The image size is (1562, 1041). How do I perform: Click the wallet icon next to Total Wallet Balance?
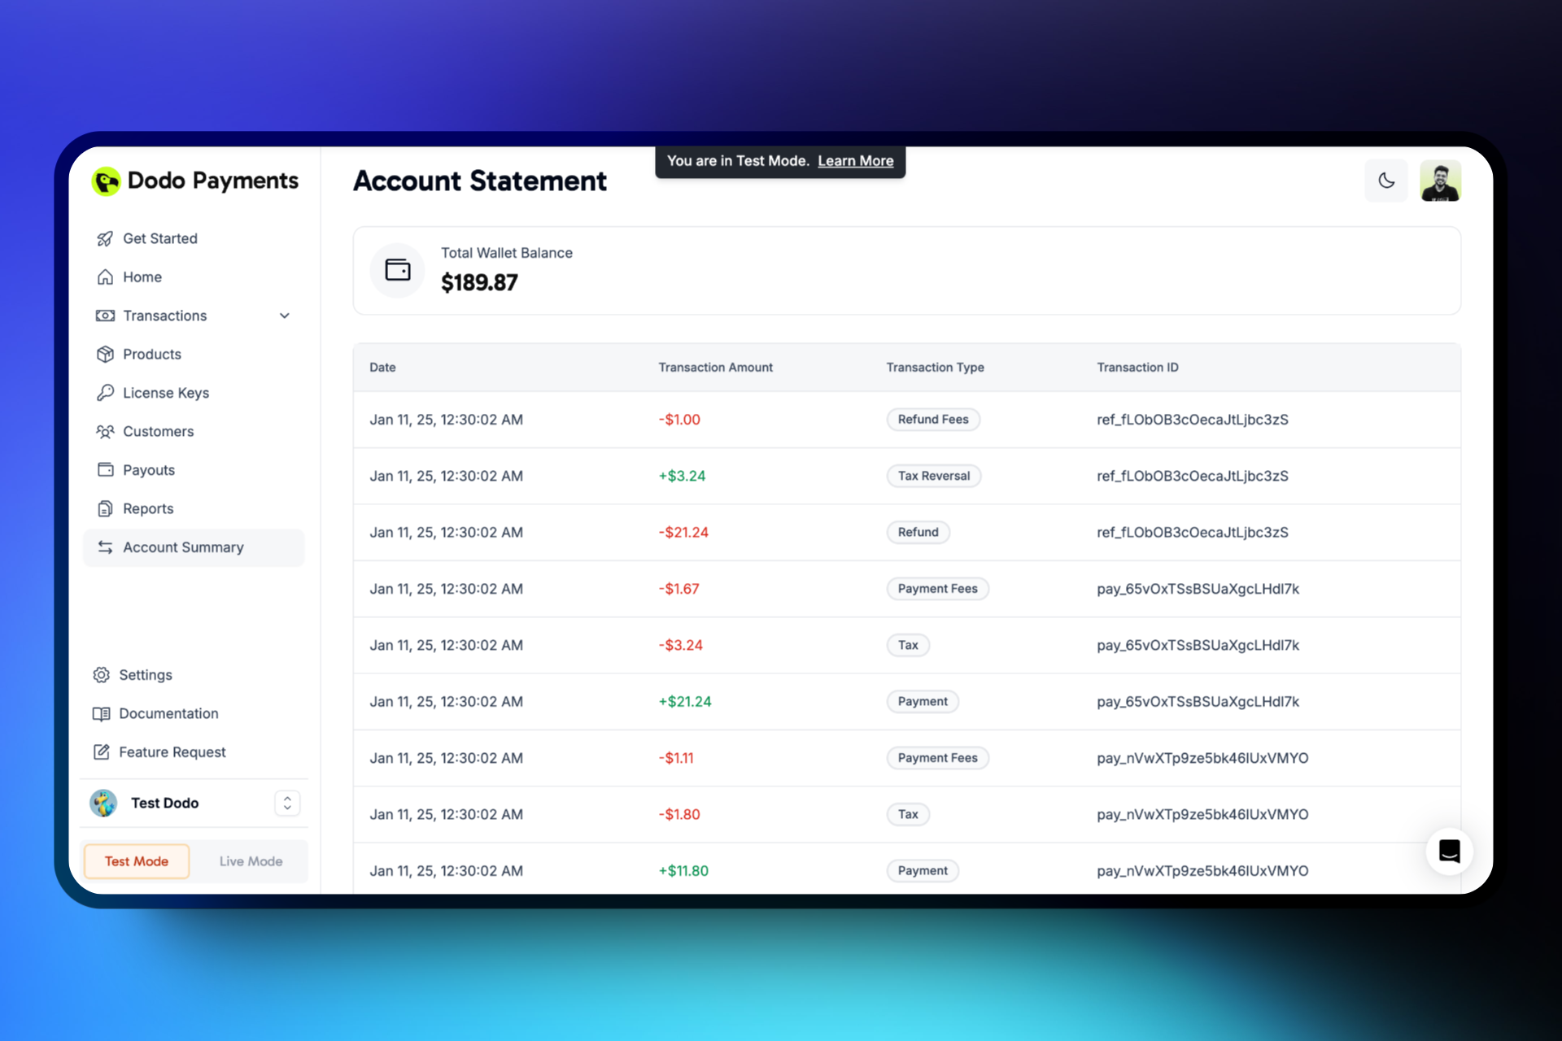tap(397, 270)
